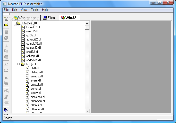
Task: Open the View menu
Action: pos(24,10)
